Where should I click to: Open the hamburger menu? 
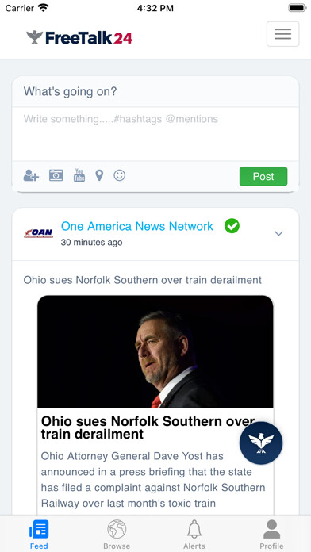[x=282, y=34]
